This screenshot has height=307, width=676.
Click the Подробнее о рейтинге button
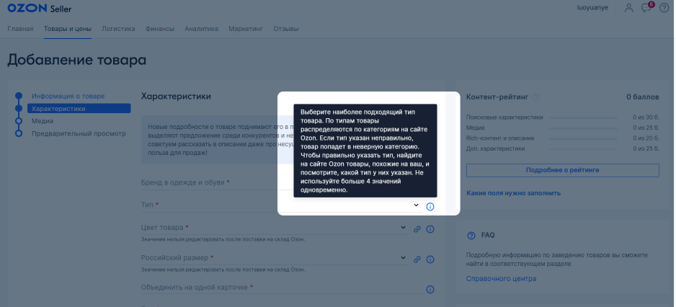click(x=563, y=170)
